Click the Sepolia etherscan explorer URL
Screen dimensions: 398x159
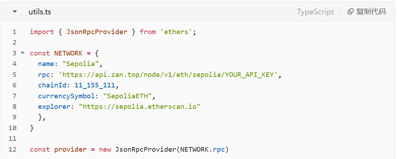coord(139,106)
